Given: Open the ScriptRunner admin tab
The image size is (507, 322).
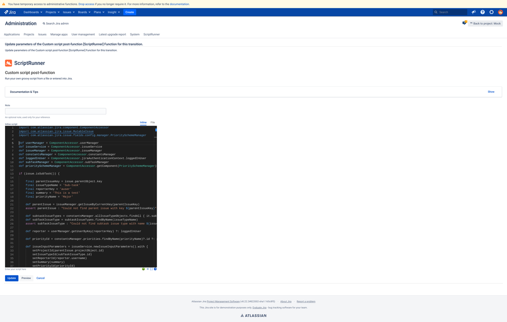Looking at the screenshot, I should click(x=151, y=34).
